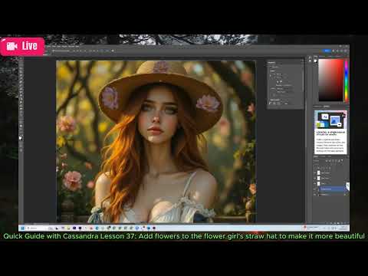Switch to the Paths tab
Viewport: 368px width, 276px height.
coord(330,156)
